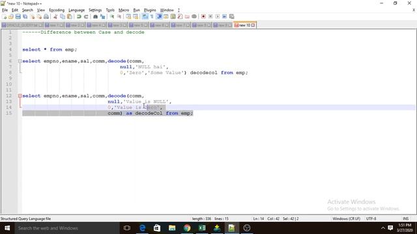417x234 pixels.
Task: Close the new 10 tab
Action: [253, 25]
